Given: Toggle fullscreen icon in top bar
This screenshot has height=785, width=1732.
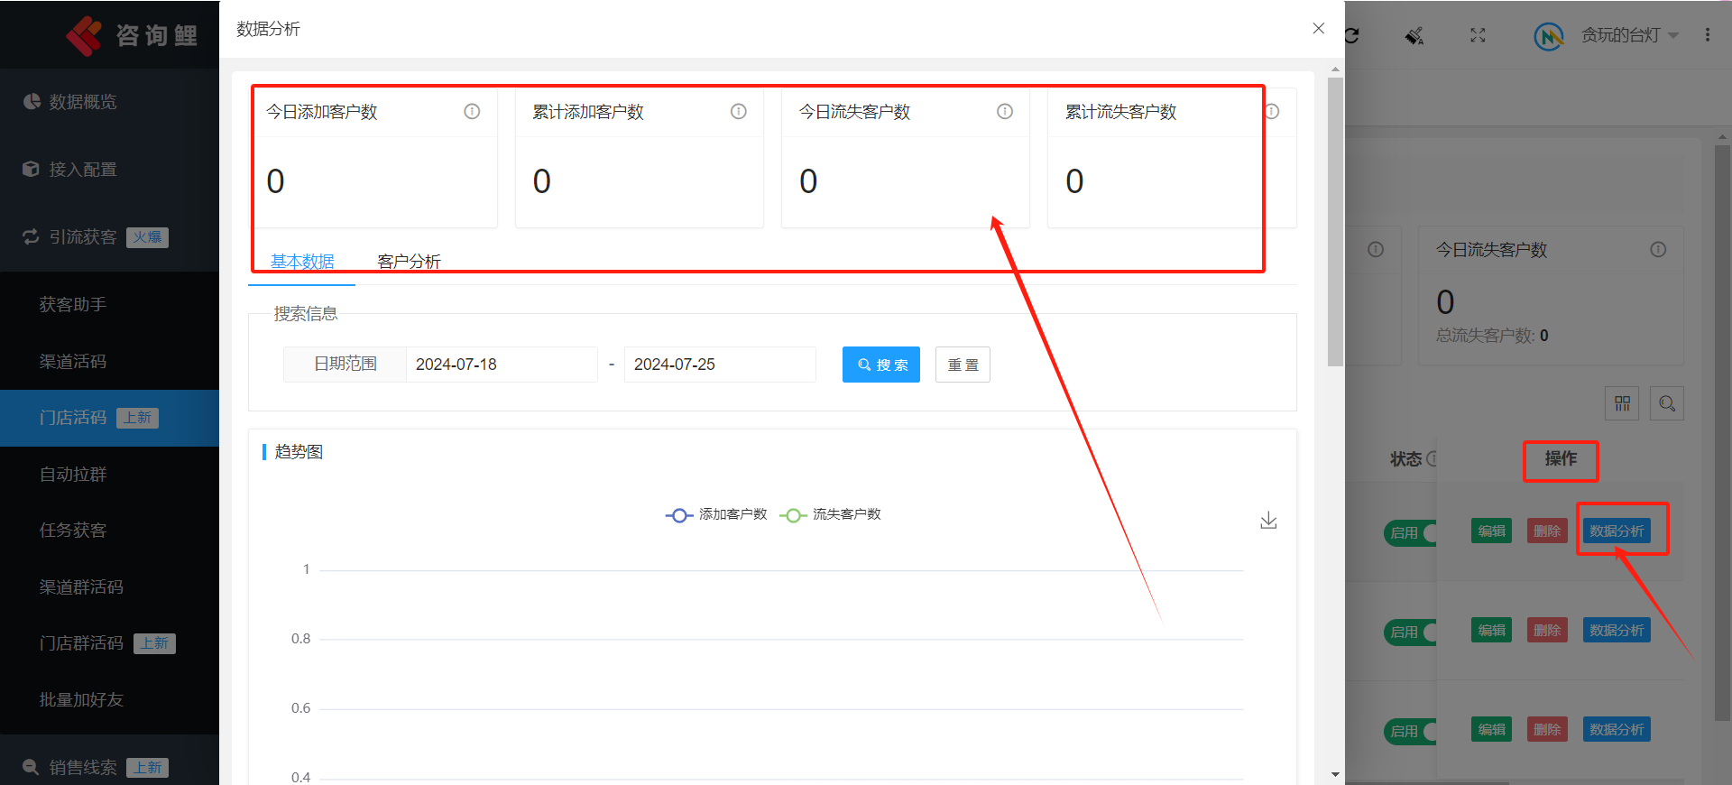Looking at the screenshot, I should [x=1478, y=35].
